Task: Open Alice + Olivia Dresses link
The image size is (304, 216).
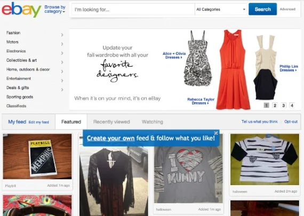Action: (x=174, y=55)
